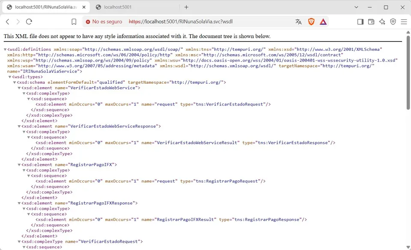Click the address bar URL
The image size is (411, 250).
point(181,22)
